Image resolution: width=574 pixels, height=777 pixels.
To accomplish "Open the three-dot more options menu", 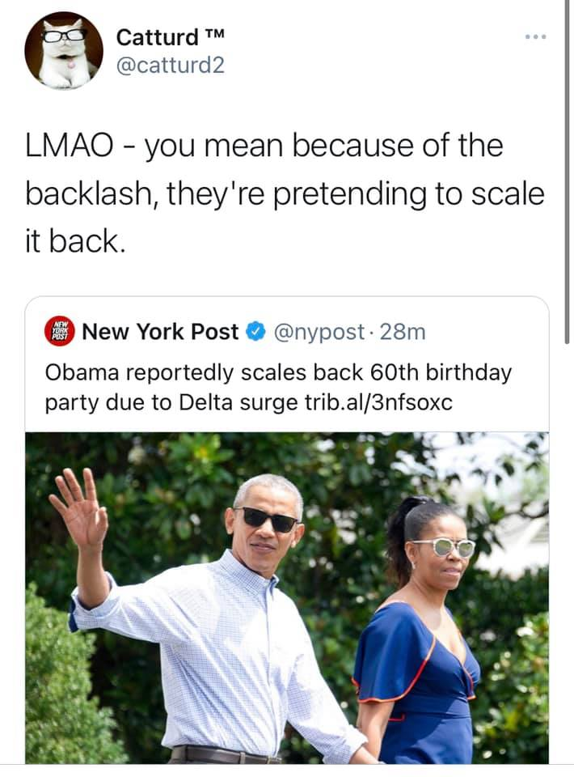I will tap(534, 36).
